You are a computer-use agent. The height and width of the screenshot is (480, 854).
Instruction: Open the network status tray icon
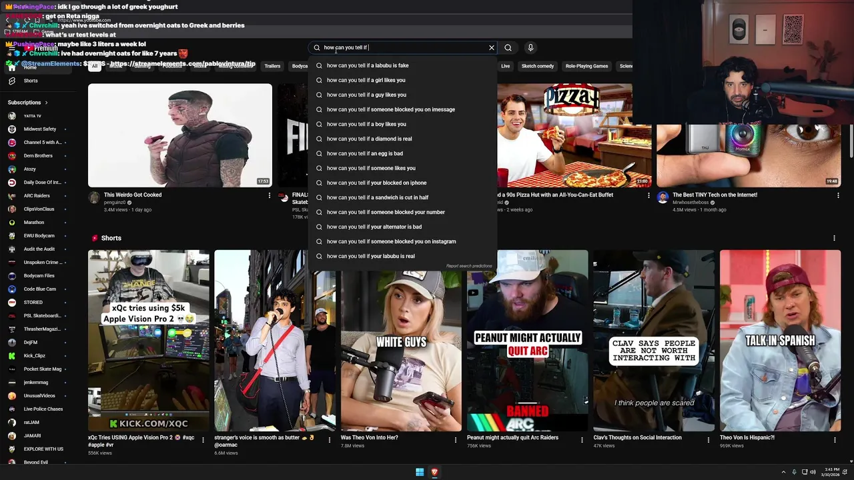pos(803,472)
